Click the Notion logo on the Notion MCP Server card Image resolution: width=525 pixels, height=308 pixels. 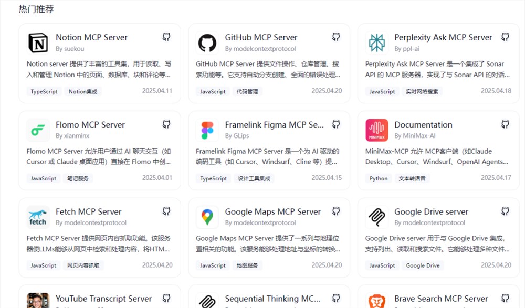point(37,43)
